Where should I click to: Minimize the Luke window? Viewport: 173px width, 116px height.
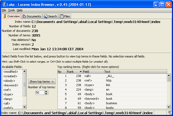pos(156,5)
